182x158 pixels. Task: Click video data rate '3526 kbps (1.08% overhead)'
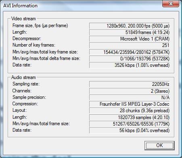point(130,65)
